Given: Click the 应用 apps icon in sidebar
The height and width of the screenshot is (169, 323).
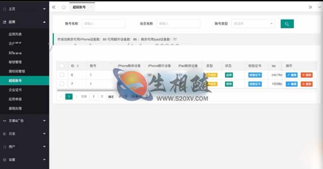Looking at the screenshot, I should pyautogui.click(x=5, y=22).
